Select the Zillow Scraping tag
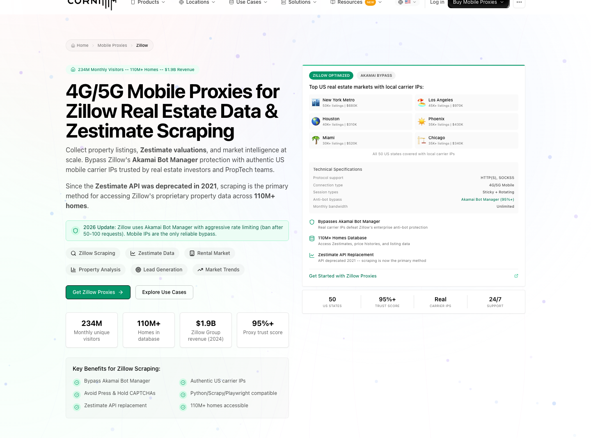 click(93, 253)
